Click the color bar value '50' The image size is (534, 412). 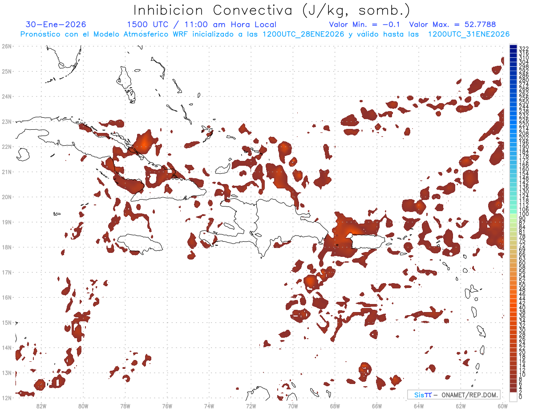coord(522,285)
